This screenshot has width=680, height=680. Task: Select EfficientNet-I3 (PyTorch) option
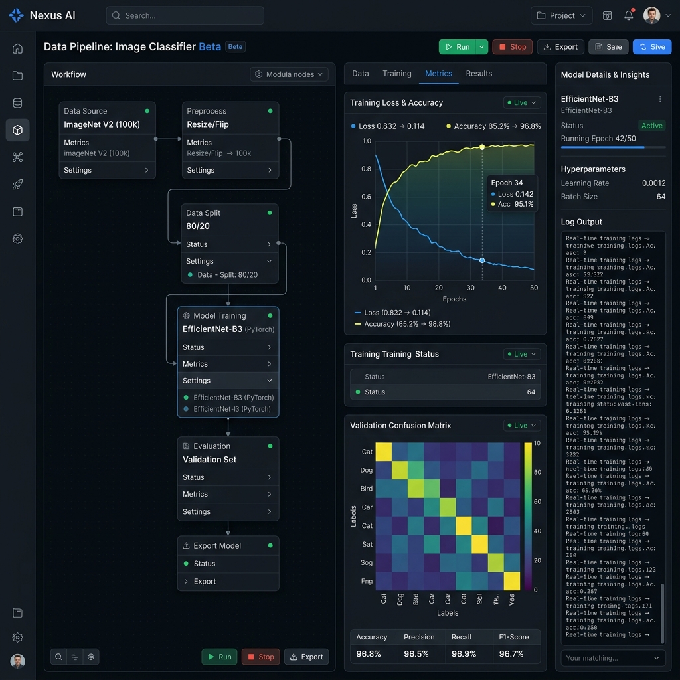[x=227, y=409]
